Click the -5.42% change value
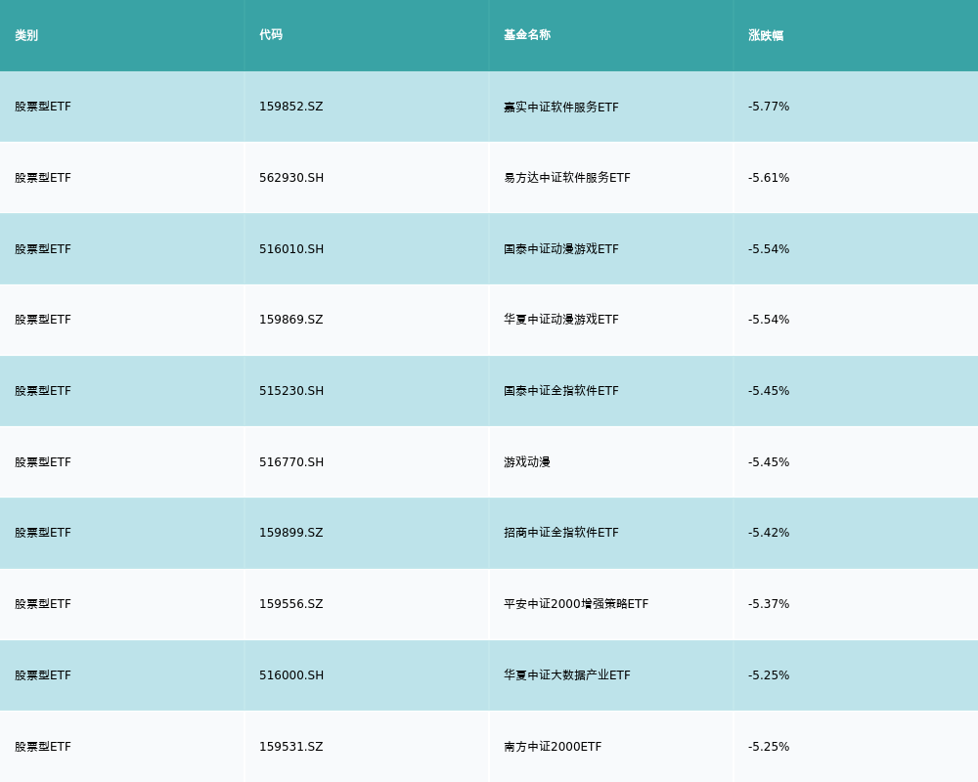 click(x=769, y=533)
